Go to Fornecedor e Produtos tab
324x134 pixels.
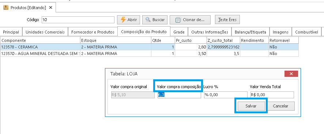coord(93,32)
